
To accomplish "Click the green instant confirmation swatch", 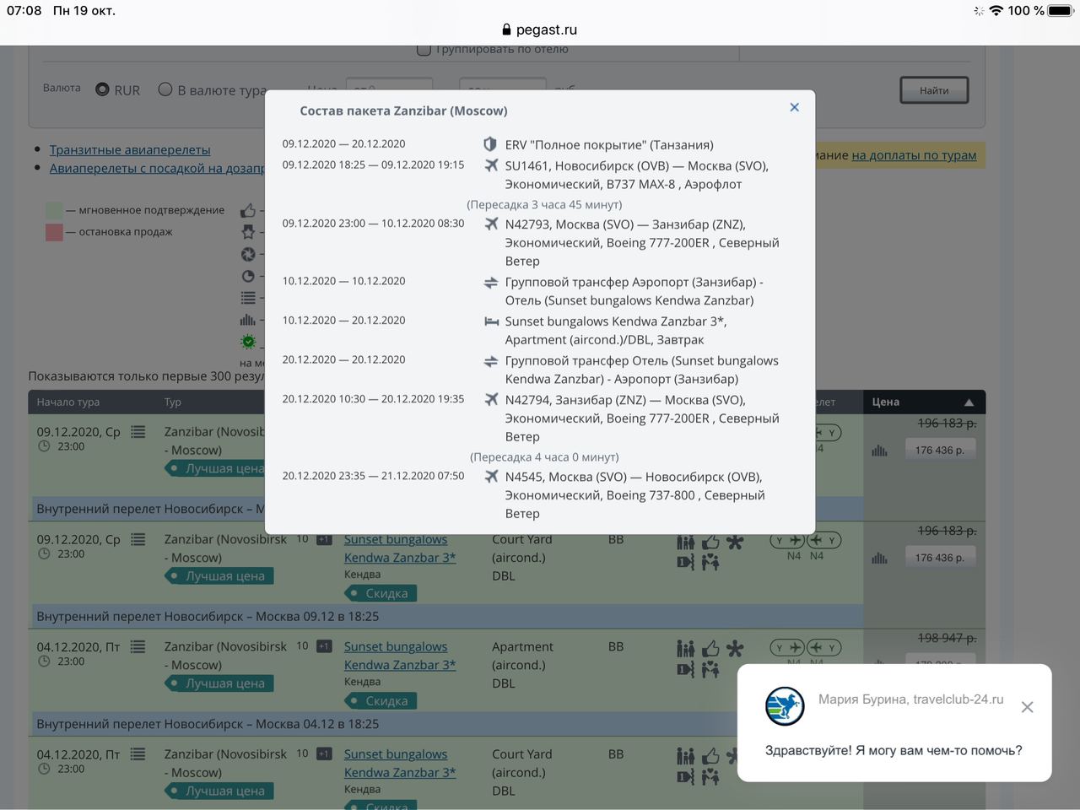I will (54, 210).
